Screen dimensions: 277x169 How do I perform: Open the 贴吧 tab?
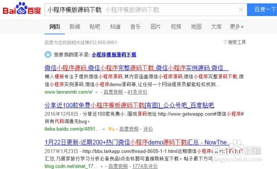[95, 27]
